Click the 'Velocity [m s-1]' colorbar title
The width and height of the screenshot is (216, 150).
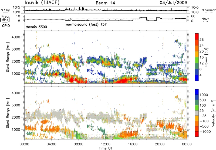[x=213, y=113]
